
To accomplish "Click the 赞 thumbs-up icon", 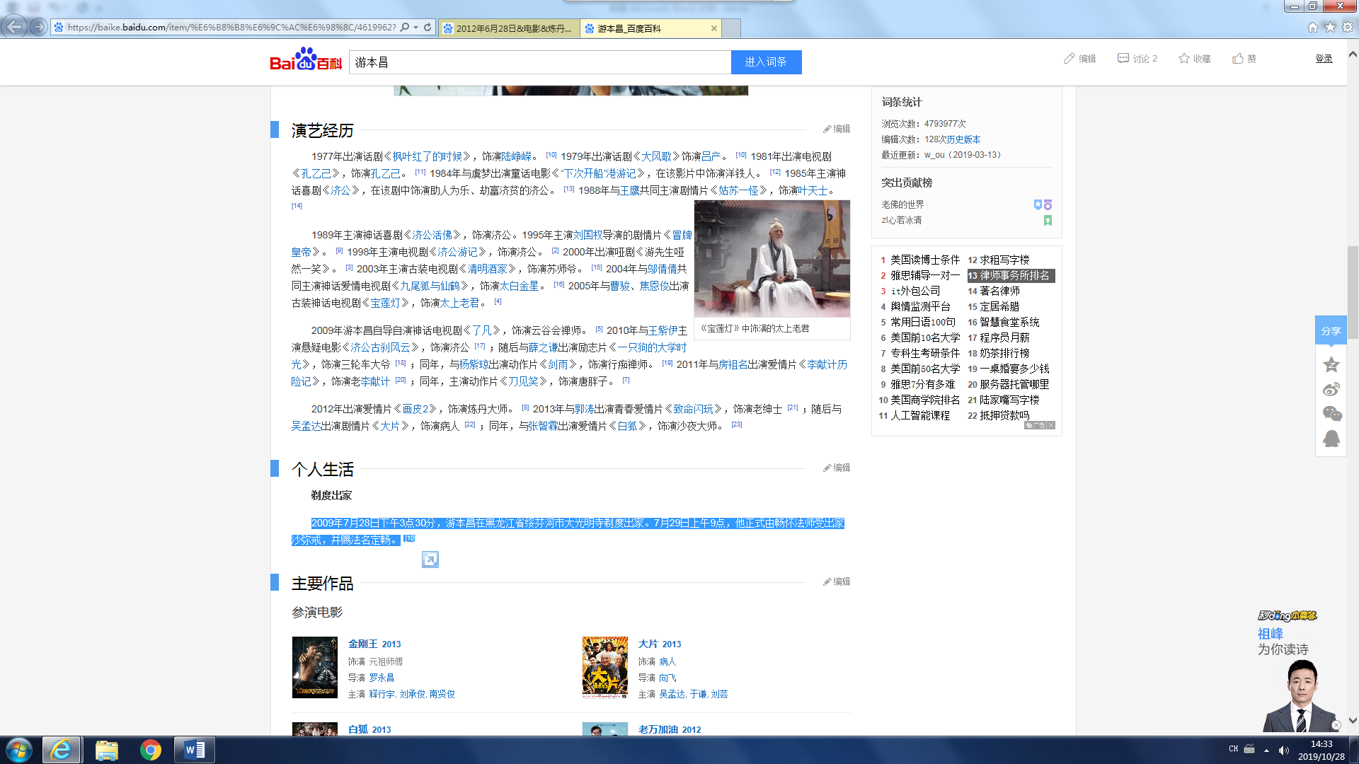I will click(1238, 59).
